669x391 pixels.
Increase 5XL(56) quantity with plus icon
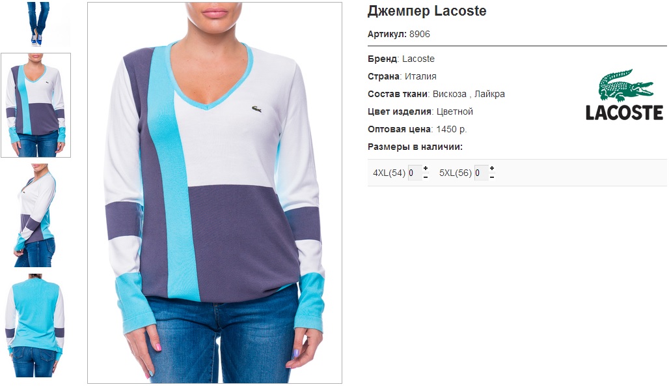coord(492,168)
